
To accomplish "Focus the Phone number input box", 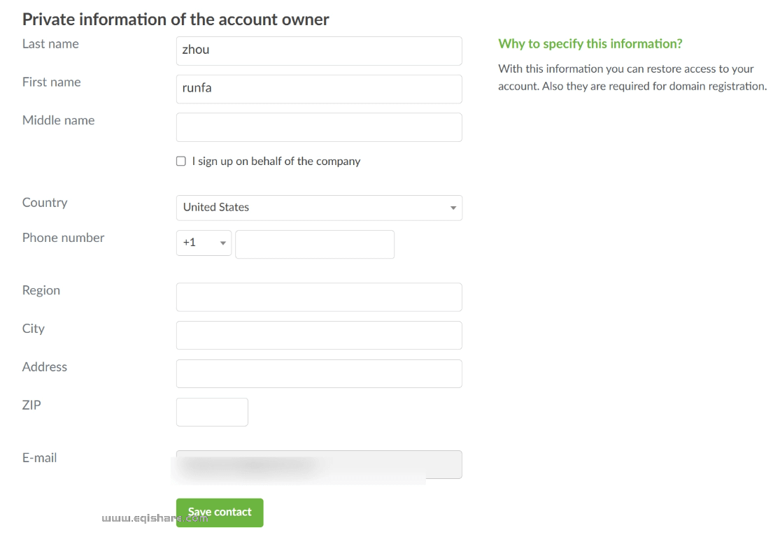I will pos(315,244).
